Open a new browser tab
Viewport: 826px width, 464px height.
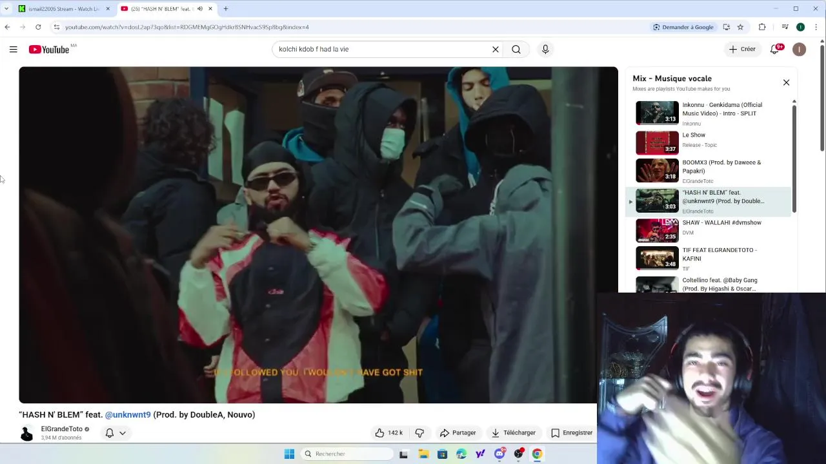[226, 9]
